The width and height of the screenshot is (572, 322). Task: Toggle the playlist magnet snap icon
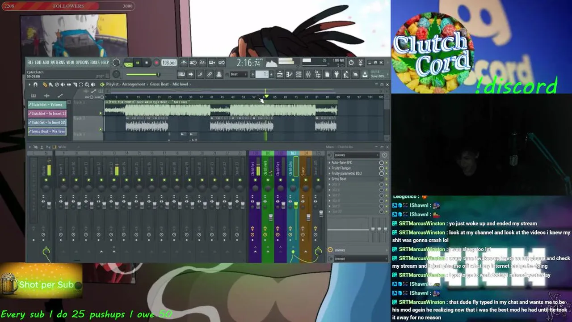(x=36, y=85)
